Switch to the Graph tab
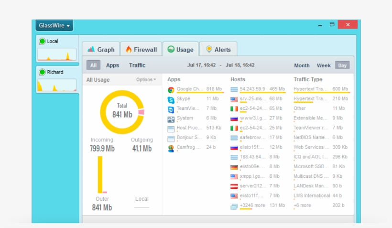 click(101, 50)
